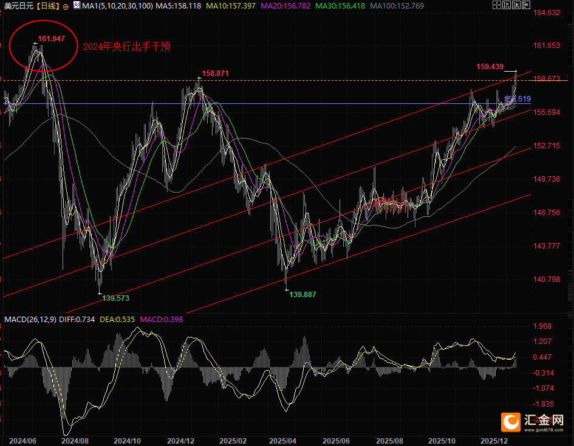
Task: Click -1.835 on the MACD axis
Action: point(542,404)
